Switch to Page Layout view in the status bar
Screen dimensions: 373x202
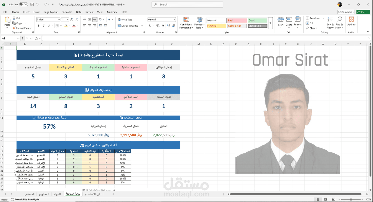click(326, 199)
